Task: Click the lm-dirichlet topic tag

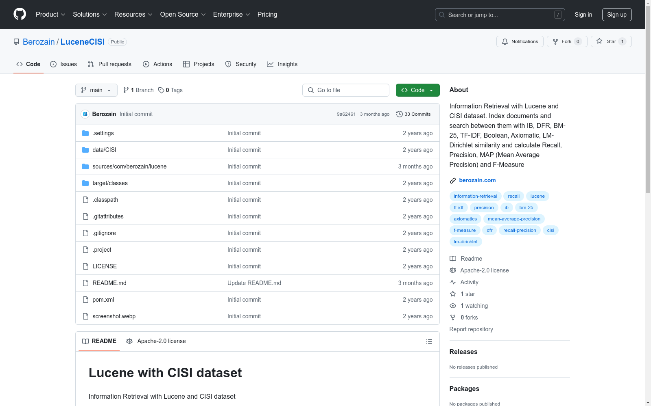Action: (465, 242)
